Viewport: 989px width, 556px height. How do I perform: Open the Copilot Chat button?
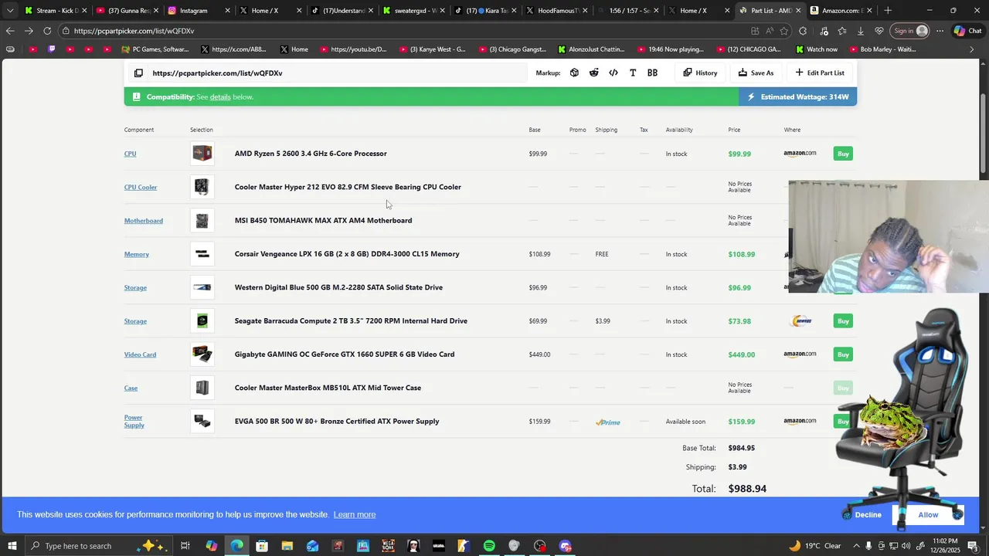tap(968, 31)
